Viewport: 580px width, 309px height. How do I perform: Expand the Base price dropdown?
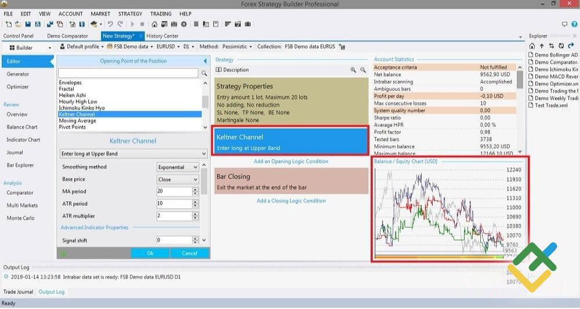coord(178,180)
